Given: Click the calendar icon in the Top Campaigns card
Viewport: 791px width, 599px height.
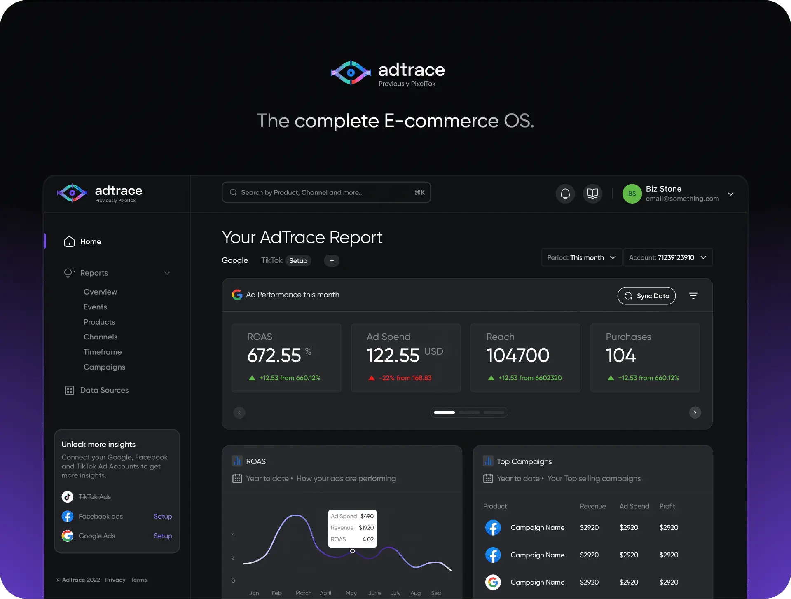Looking at the screenshot, I should tap(488, 478).
